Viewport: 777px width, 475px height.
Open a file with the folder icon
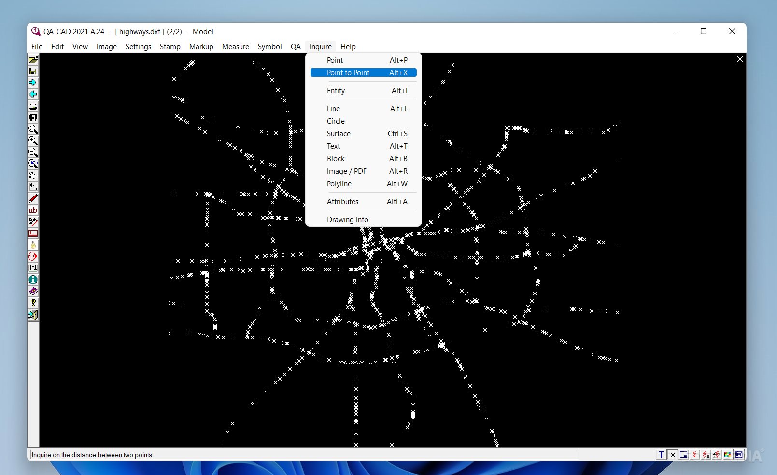pos(33,59)
